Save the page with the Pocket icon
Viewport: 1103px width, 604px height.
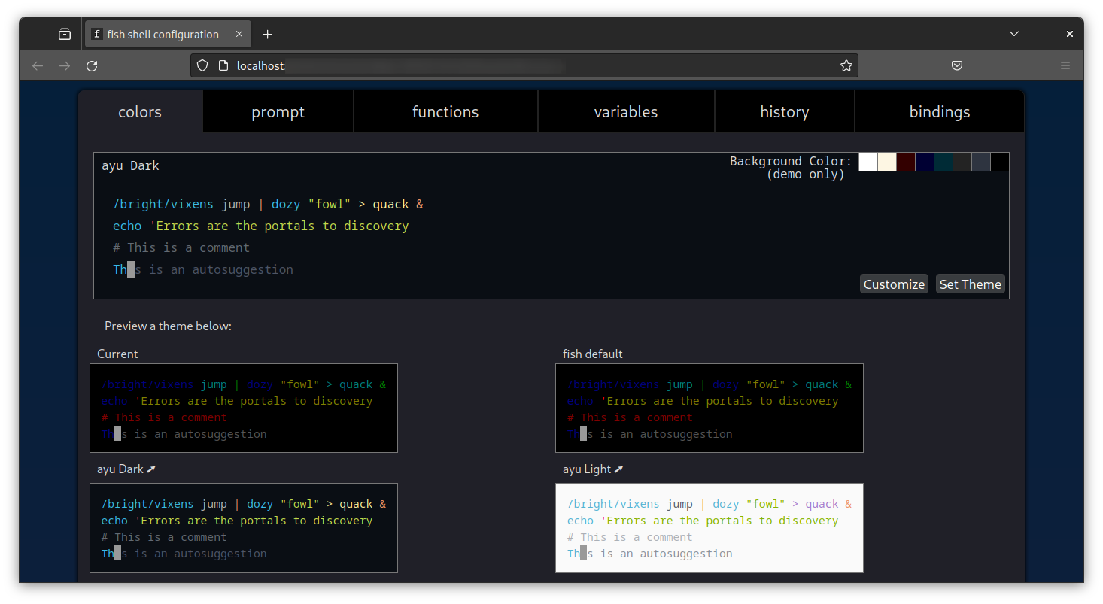(x=957, y=65)
